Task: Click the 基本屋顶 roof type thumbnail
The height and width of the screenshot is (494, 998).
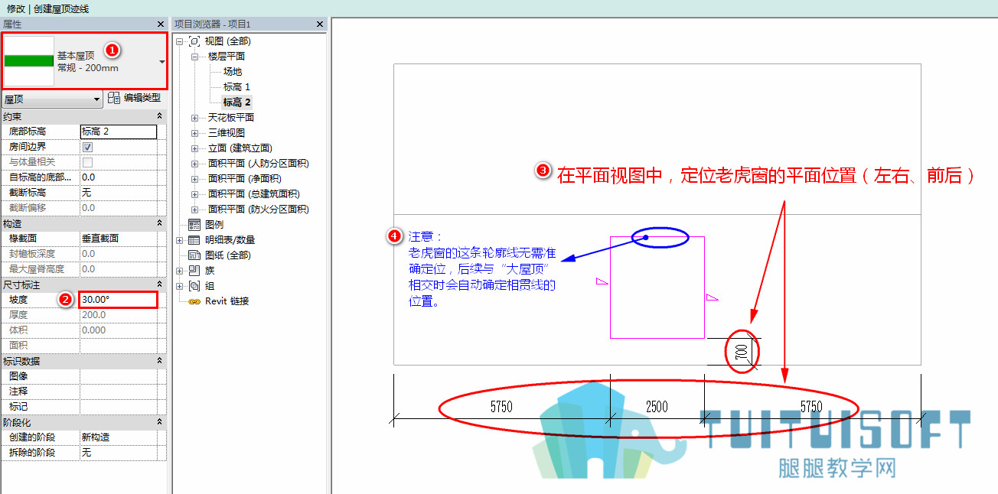Action: [x=29, y=61]
